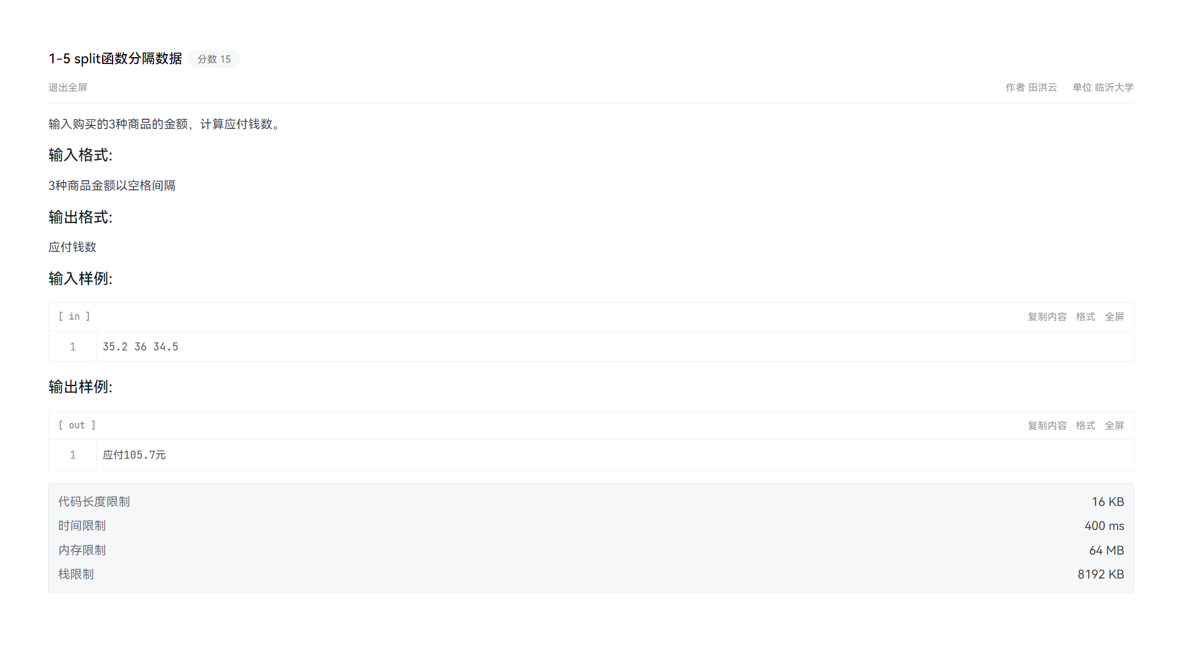Viewport: 1181px width, 664px height.
Task: Click the 分数 15 score badge
Action: [214, 59]
